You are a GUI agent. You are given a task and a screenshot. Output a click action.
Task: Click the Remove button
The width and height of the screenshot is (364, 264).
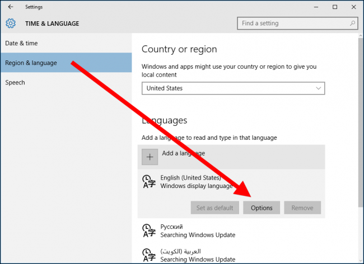tap(302, 208)
